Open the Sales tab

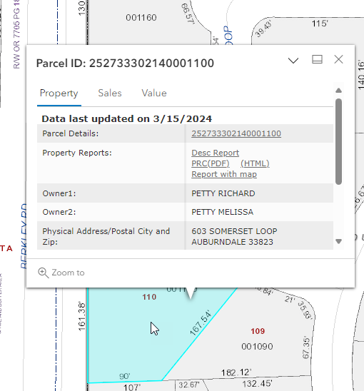pos(110,93)
